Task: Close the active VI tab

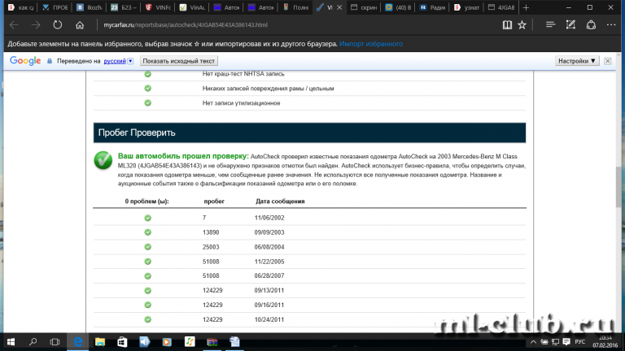Action: [339, 7]
